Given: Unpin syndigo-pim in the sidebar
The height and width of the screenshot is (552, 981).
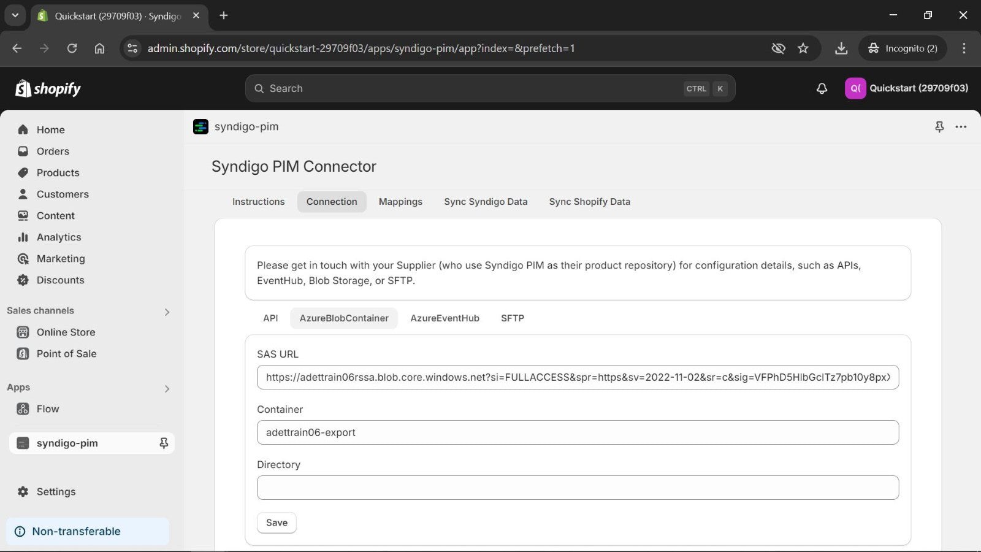Looking at the screenshot, I should (164, 443).
